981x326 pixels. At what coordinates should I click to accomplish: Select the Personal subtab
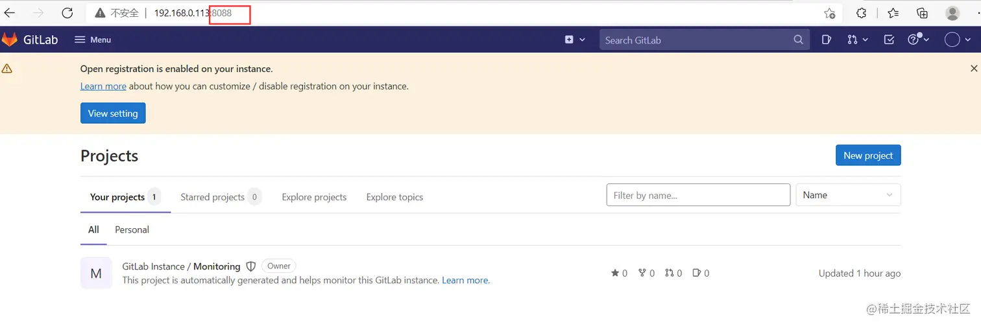[132, 229]
